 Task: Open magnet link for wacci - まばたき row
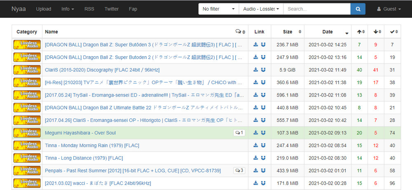click(x=263, y=183)
